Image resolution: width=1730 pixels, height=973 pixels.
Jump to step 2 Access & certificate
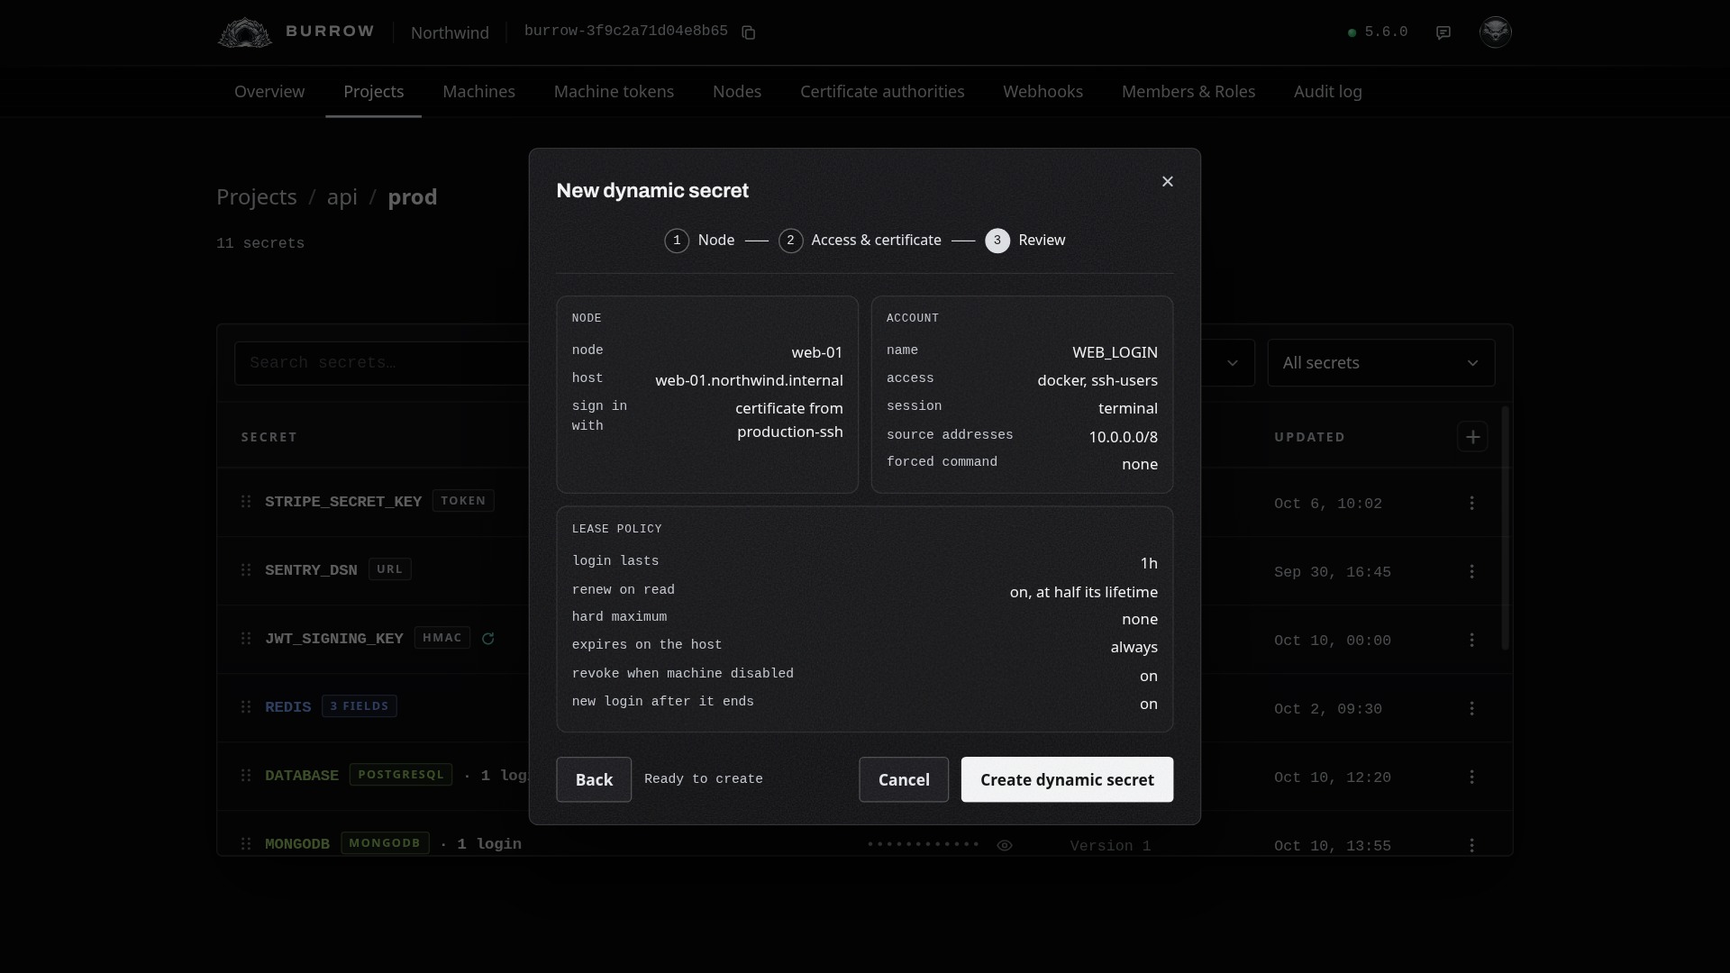coord(860,241)
